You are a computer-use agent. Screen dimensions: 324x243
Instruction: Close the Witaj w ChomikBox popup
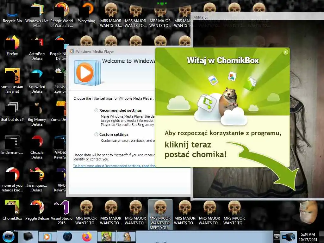pyautogui.click(x=285, y=52)
